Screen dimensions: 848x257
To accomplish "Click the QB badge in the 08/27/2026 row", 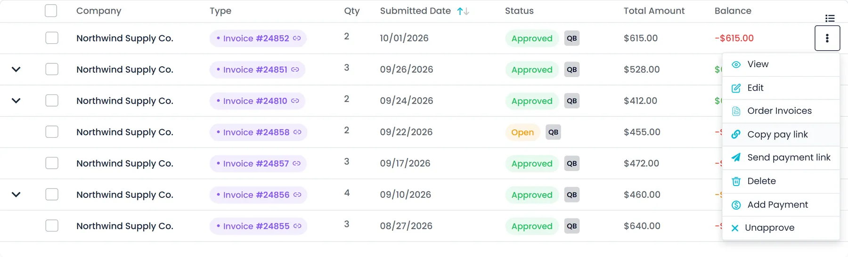I will [x=571, y=226].
